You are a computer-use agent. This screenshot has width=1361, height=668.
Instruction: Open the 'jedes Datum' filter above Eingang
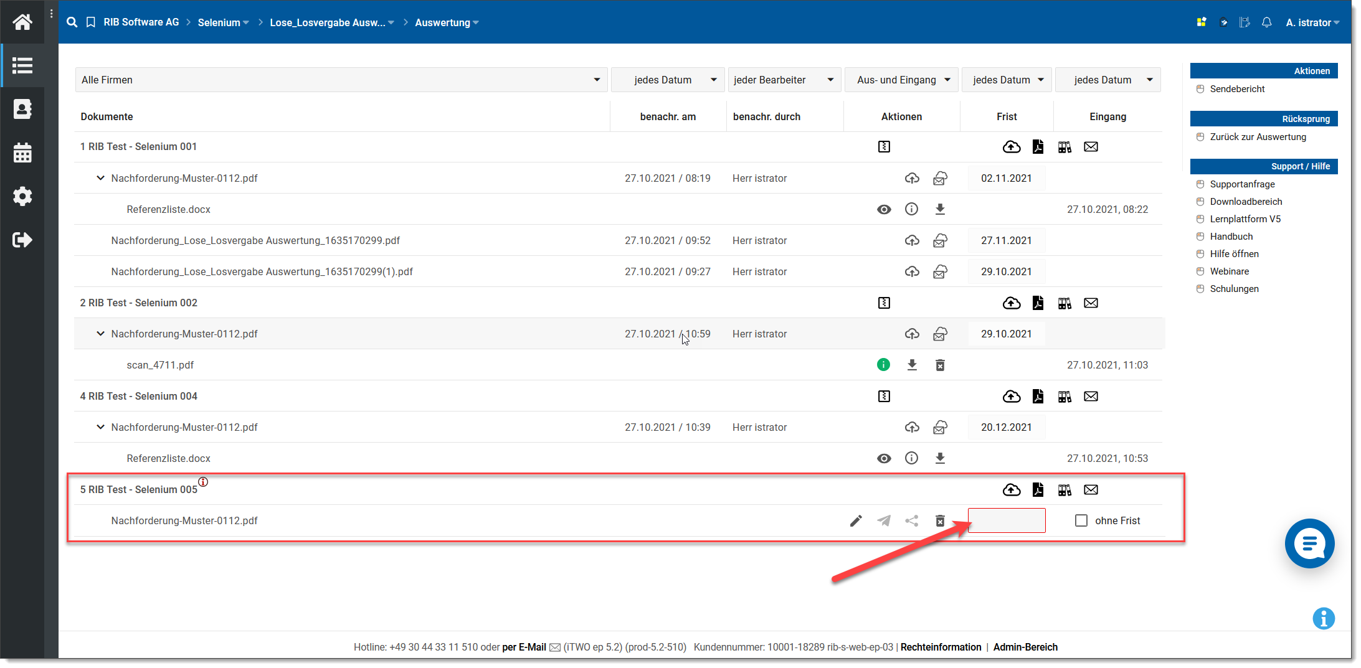pyautogui.click(x=1108, y=80)
